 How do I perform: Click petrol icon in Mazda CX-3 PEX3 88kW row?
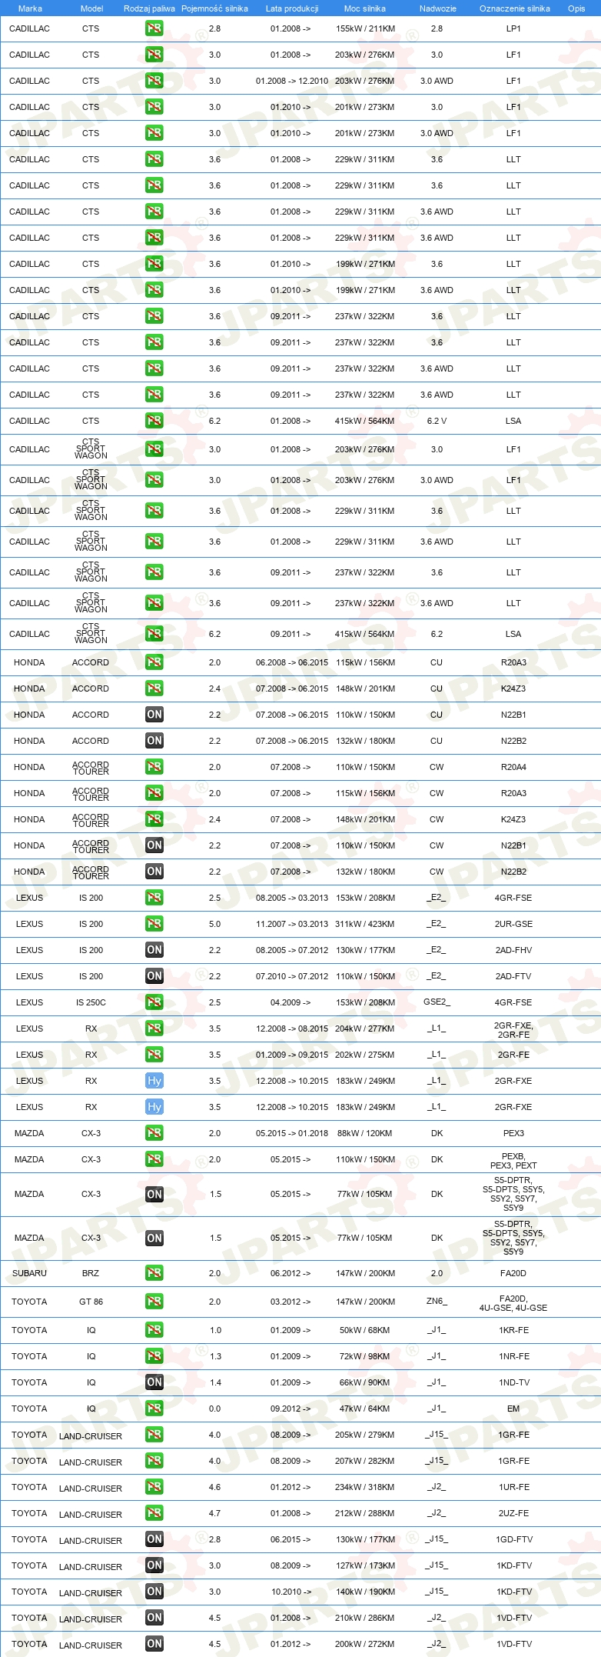click(154, 1133)
